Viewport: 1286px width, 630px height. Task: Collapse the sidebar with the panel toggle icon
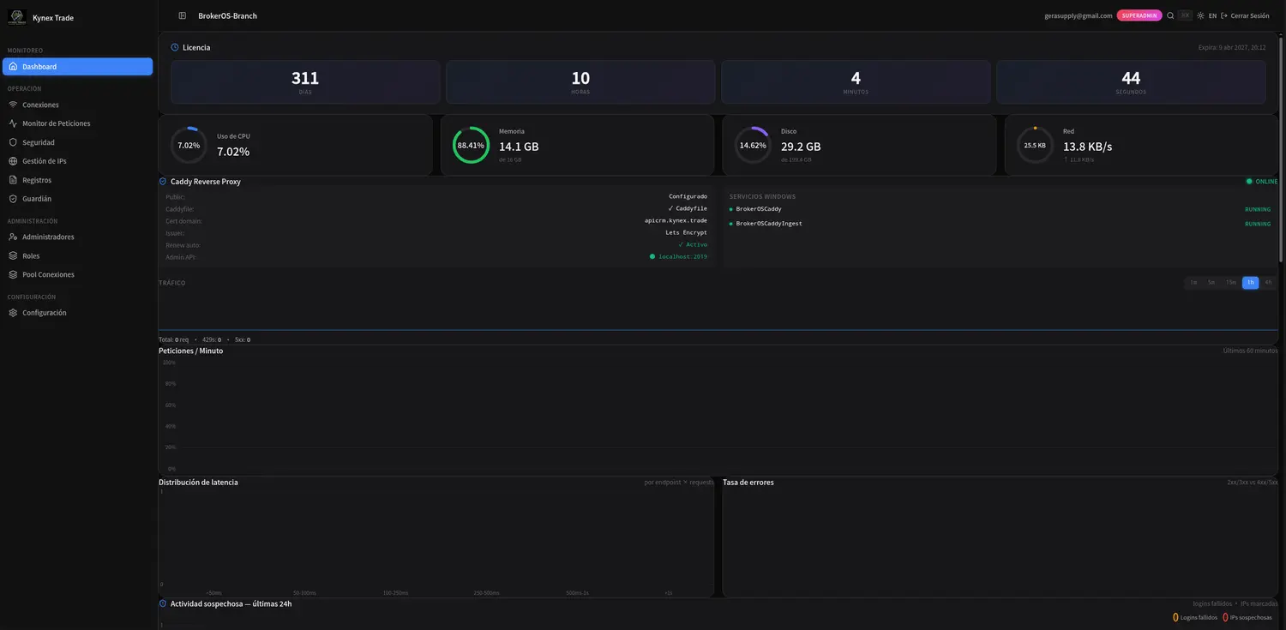[x=182, y=15]
